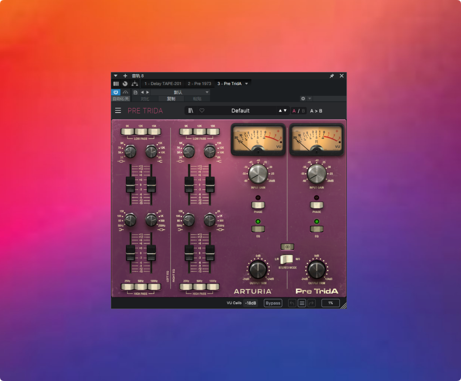Click the right channel Input Gain knob

coord(316,174)
